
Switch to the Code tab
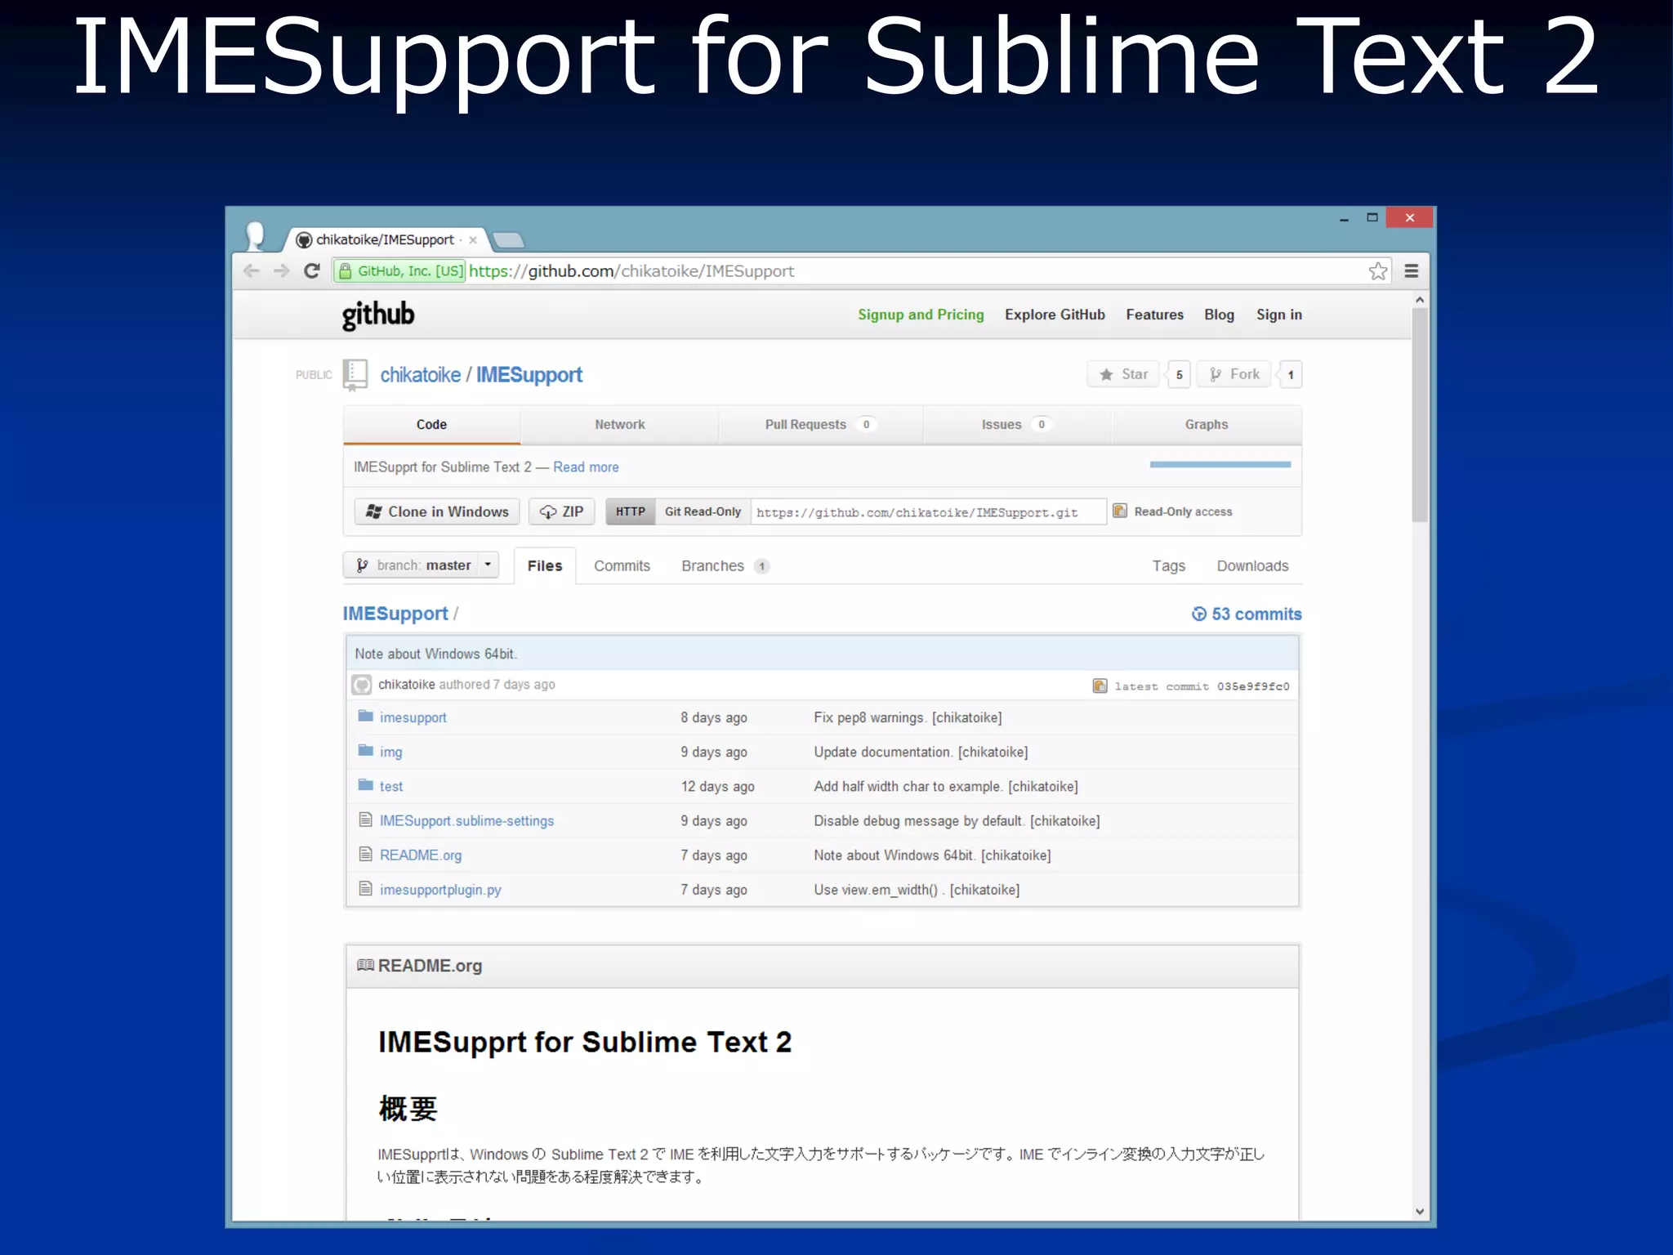pos(431,425)
